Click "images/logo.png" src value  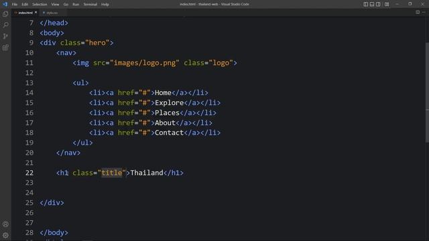(145, 63)
